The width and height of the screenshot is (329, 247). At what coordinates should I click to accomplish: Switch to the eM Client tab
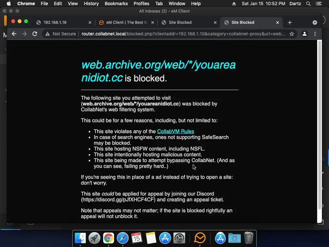pyautogui.click(x=127, y=23)
